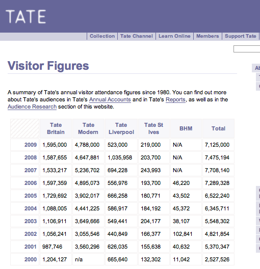
Task: Click the 694,228 cell
Action: coord(121,170)
